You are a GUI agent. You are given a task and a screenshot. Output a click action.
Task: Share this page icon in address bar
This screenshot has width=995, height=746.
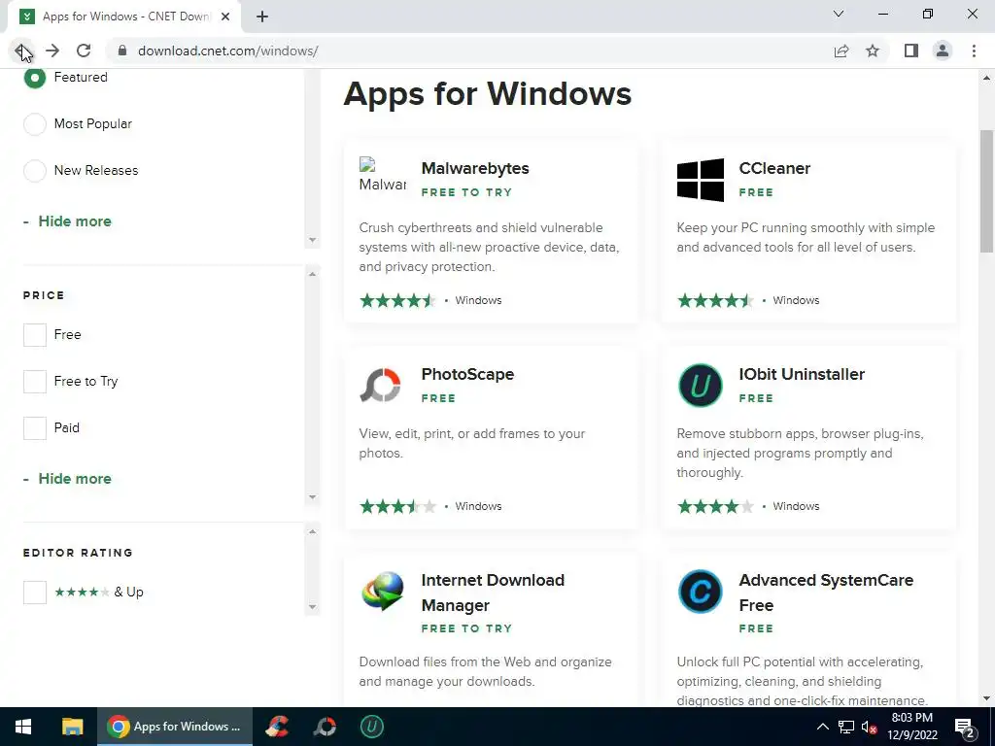coord(841,51)
